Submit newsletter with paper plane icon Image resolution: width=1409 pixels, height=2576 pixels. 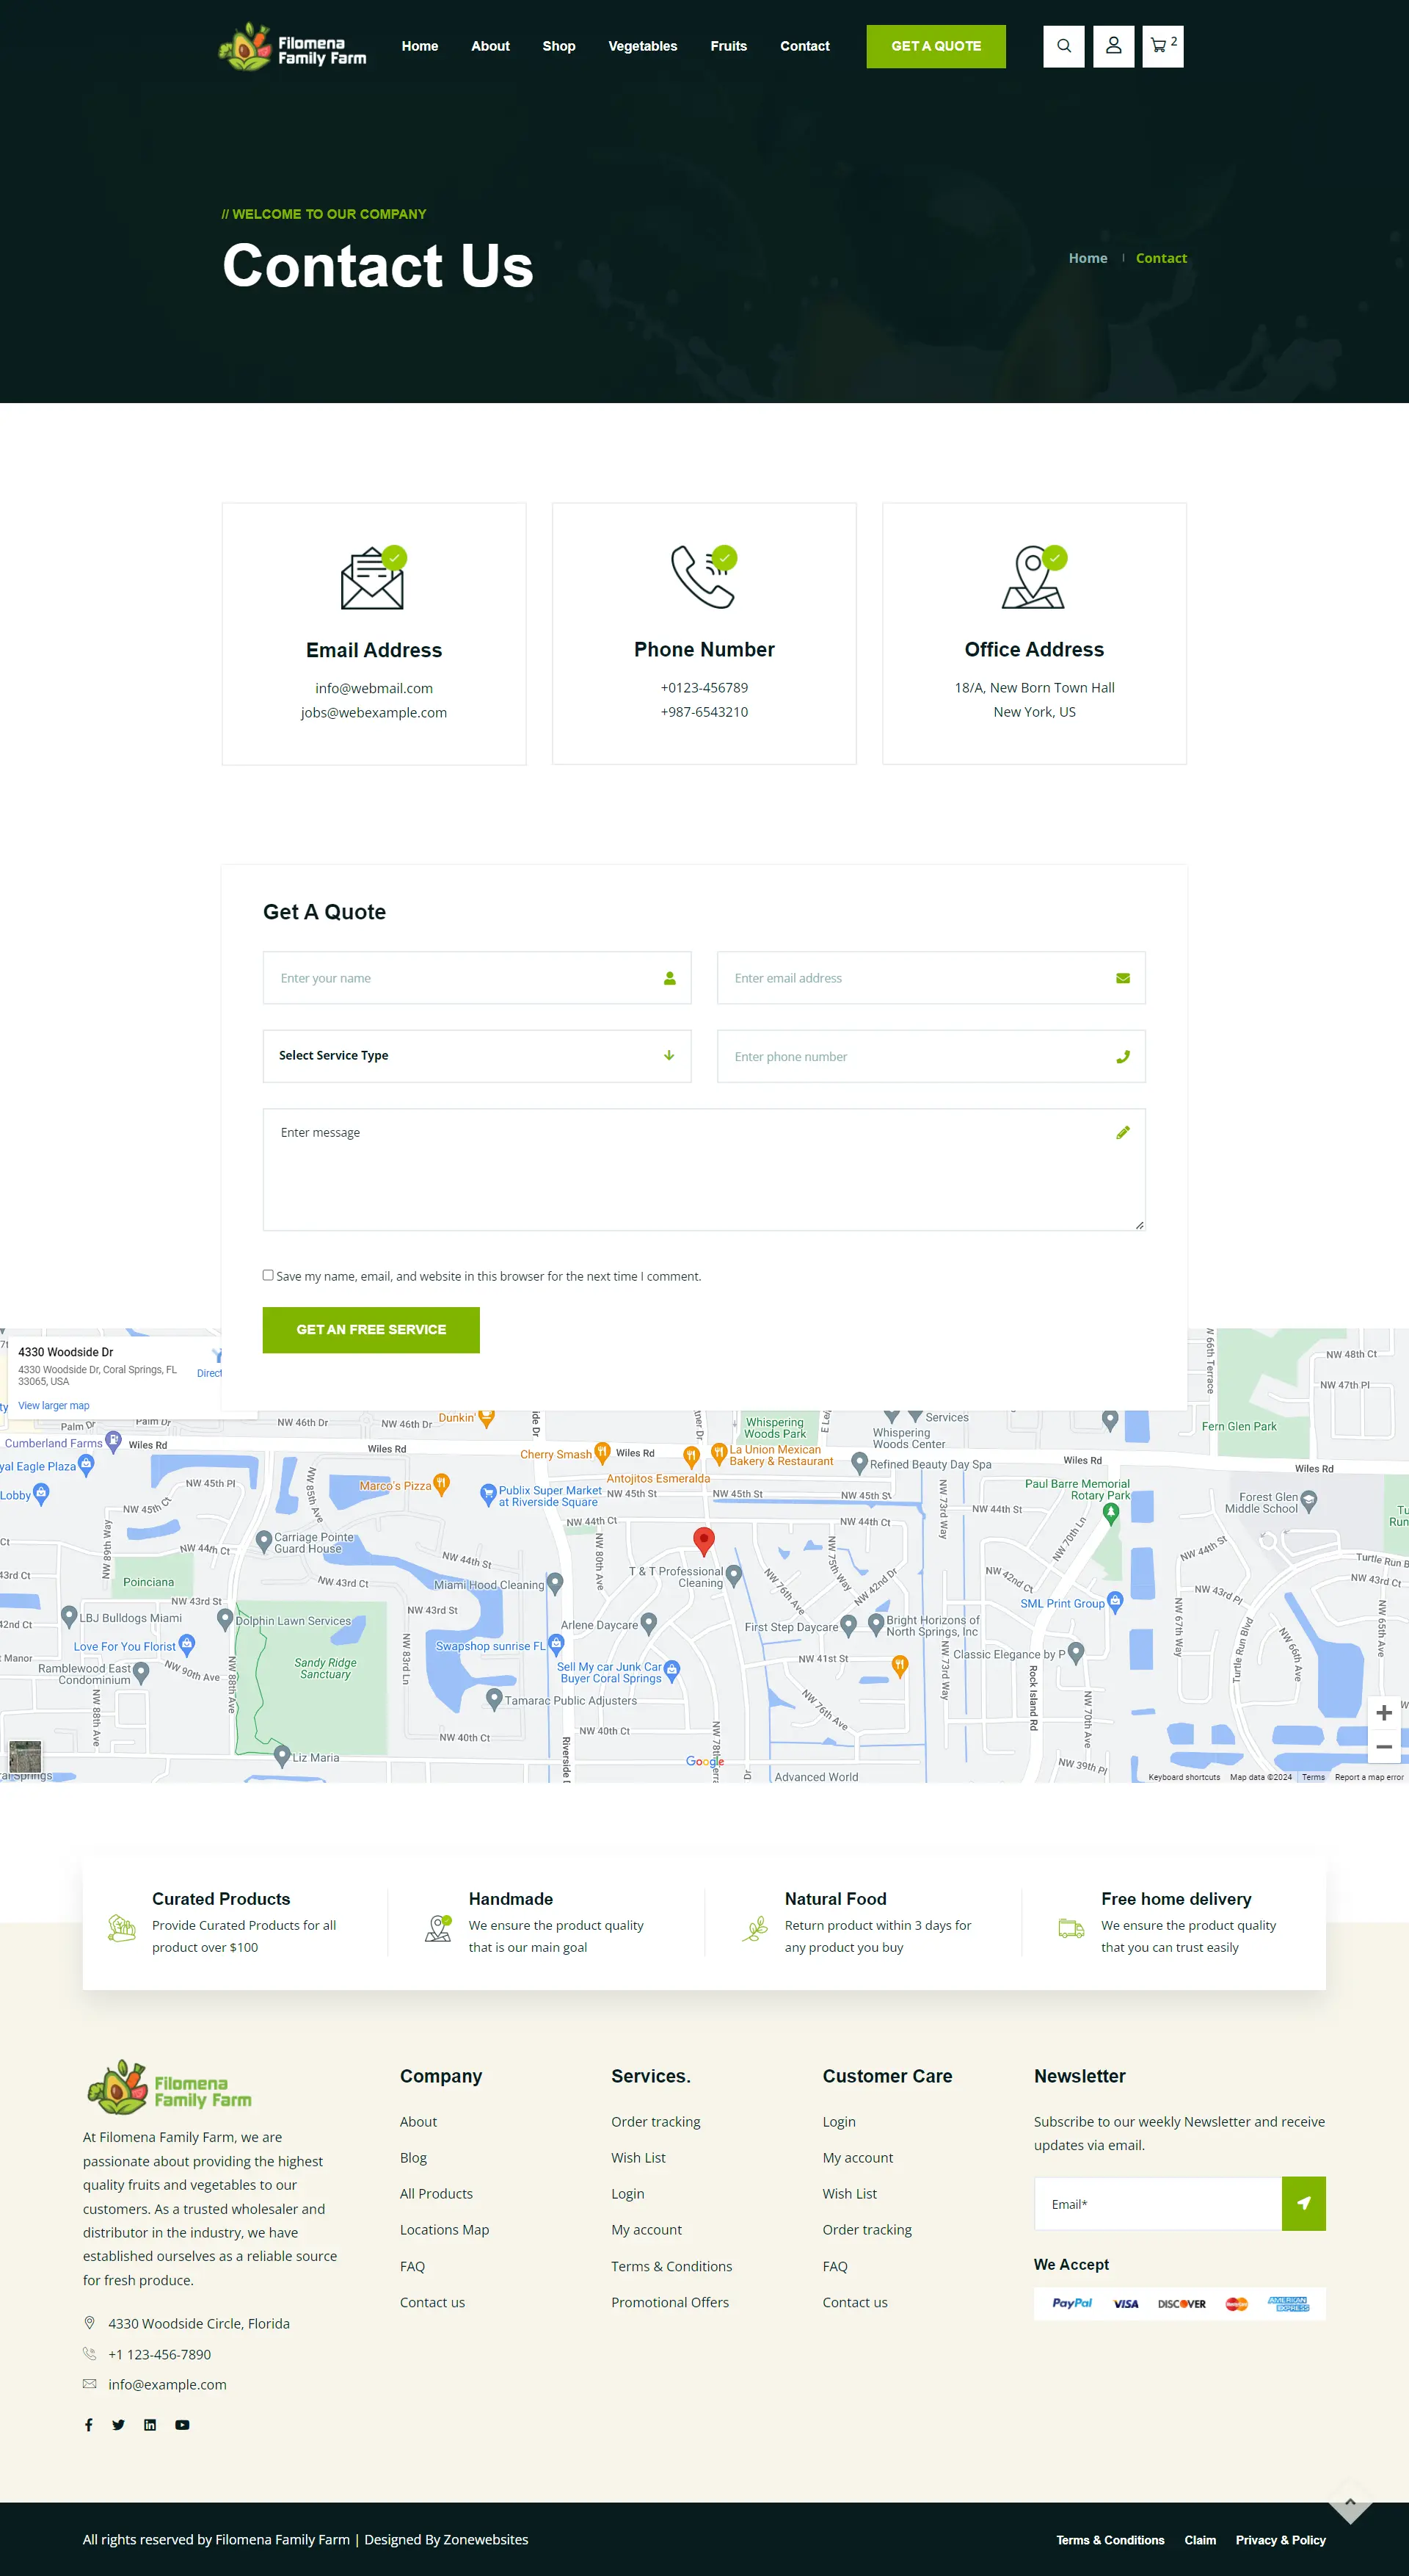coord(1303,2203)
